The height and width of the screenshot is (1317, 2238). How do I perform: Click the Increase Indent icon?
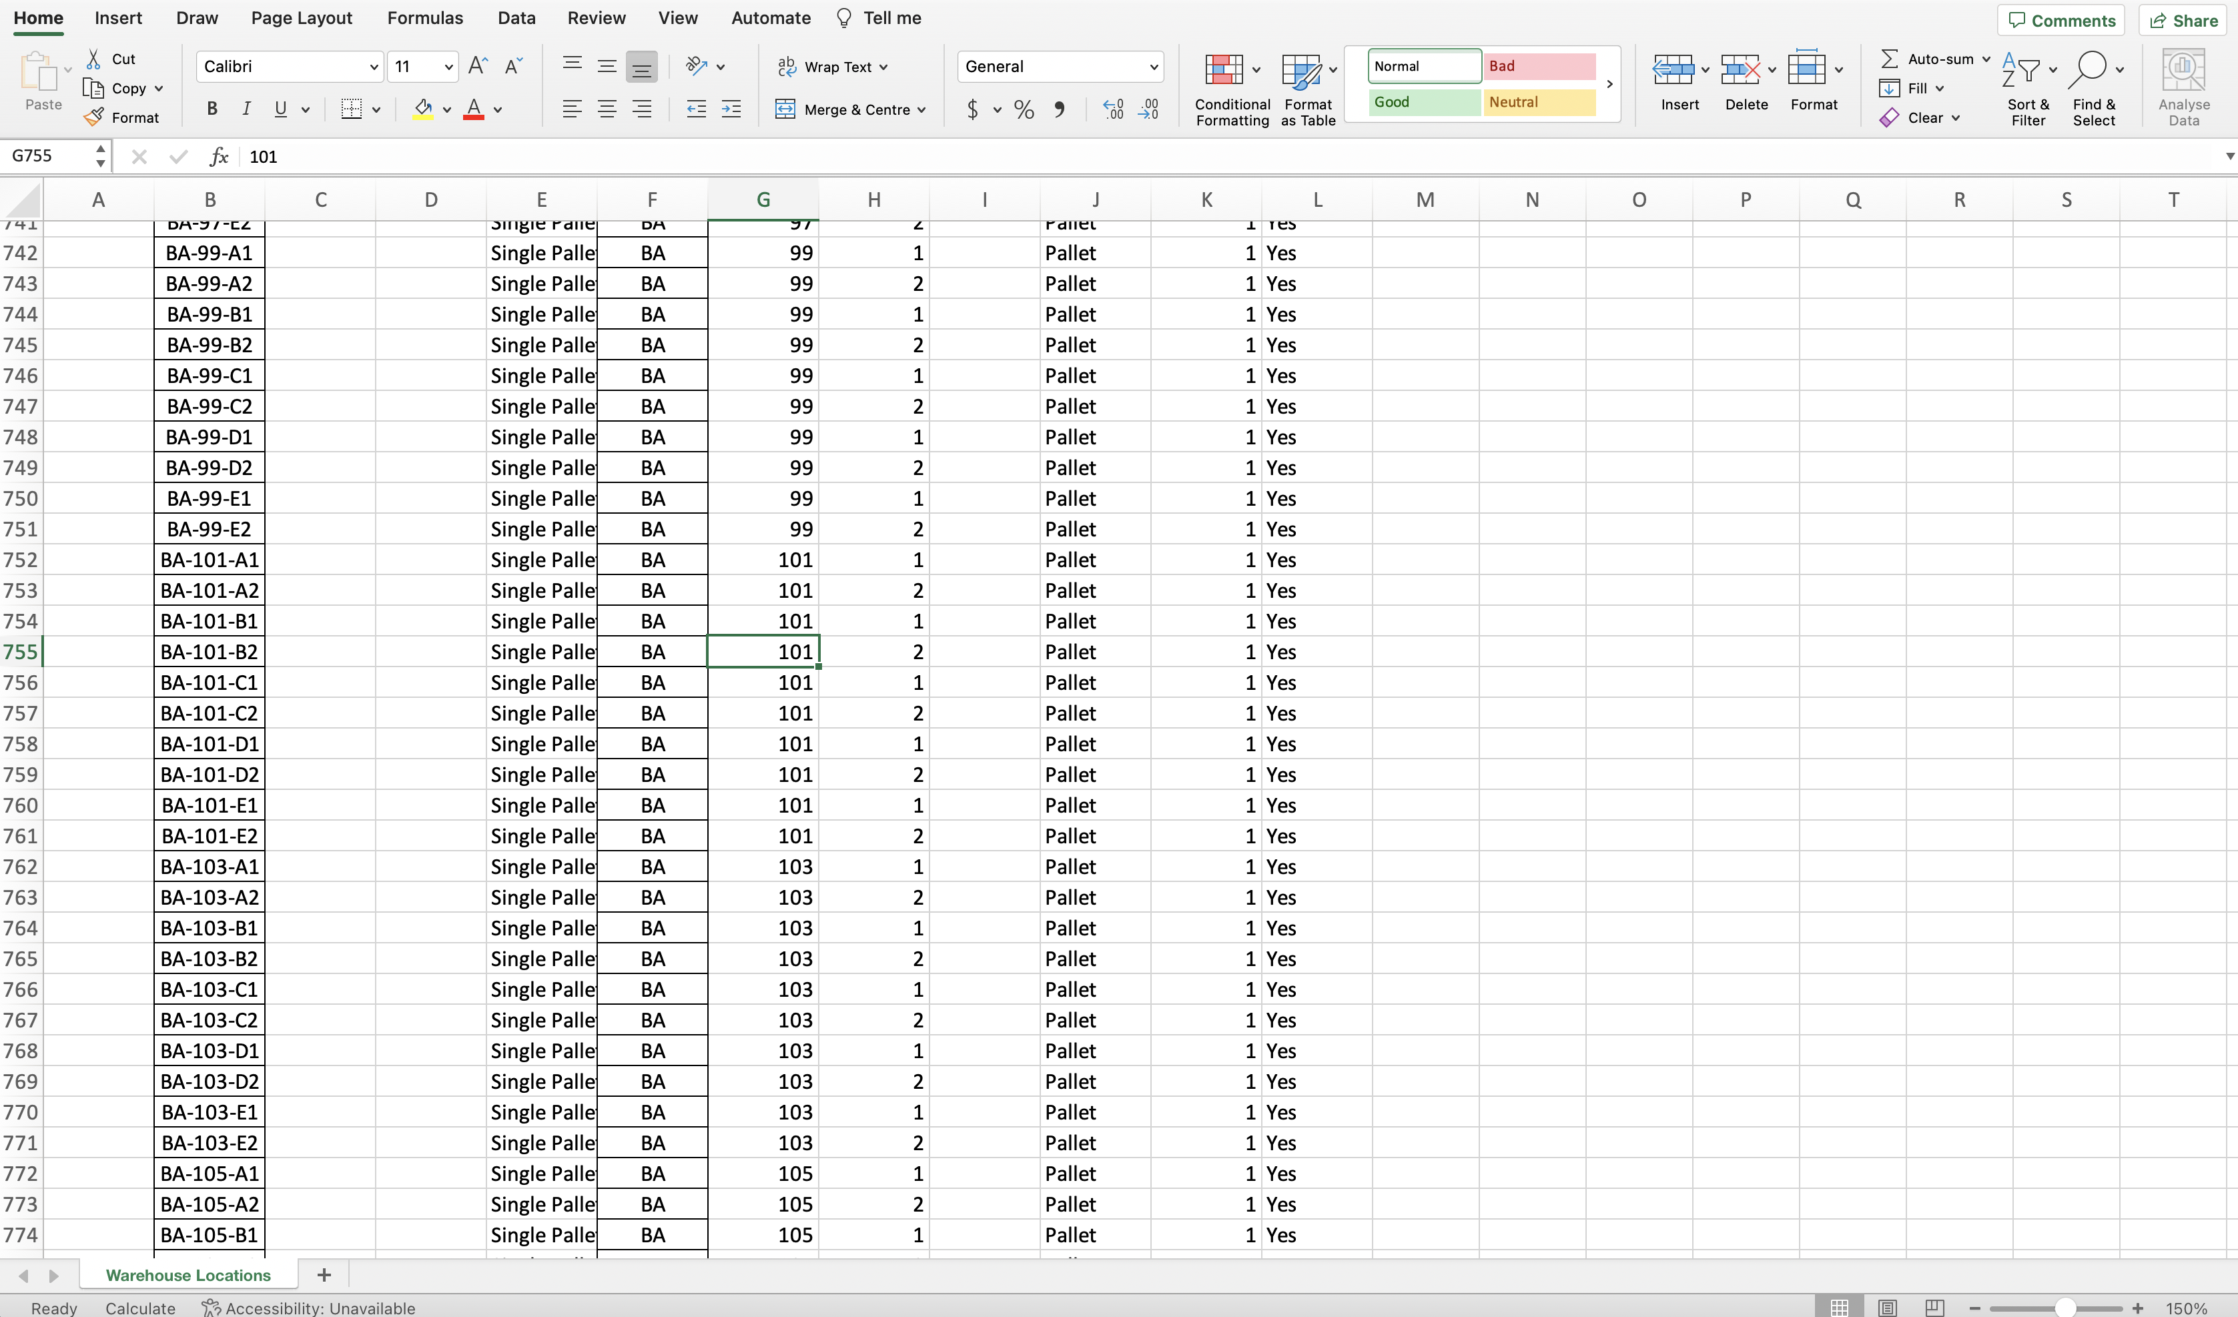click(731, 109)
